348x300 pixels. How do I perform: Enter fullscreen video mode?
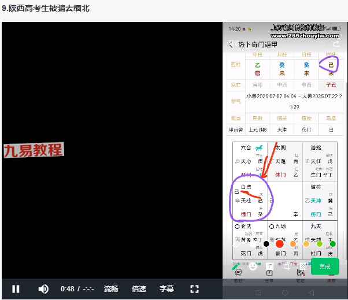(x=195, y=289)
